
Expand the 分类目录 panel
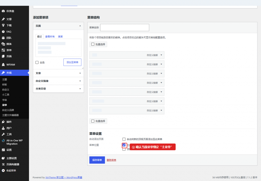click(58, 89)
